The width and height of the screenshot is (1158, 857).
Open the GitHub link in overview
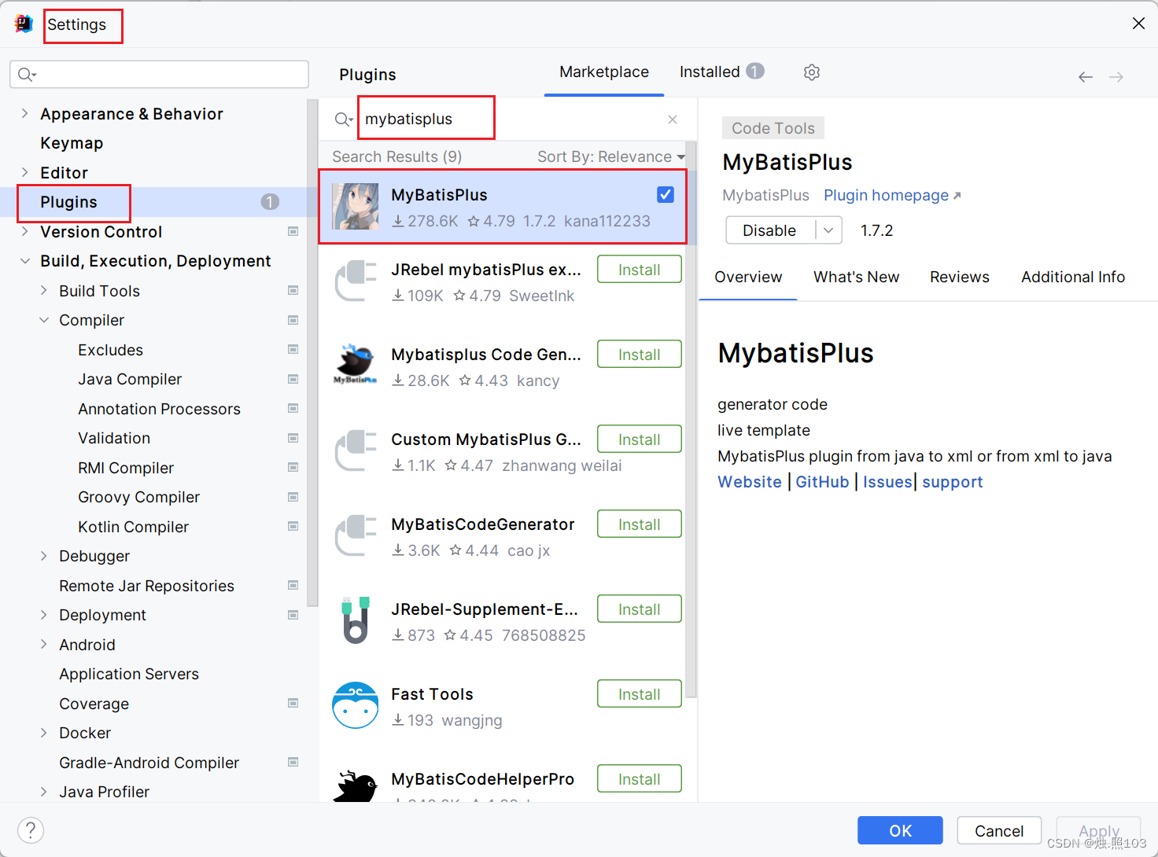822,482
